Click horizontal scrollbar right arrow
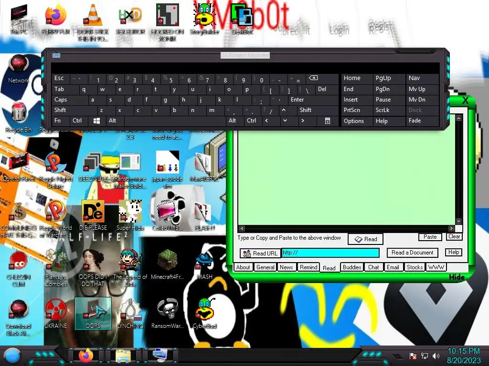Screen dimensions: 489x366 click(451, 228)
